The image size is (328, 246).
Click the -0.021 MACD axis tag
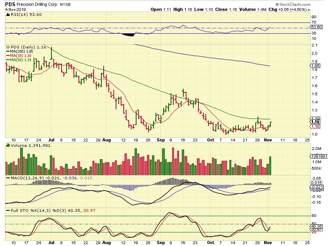[x=316, y=187]
